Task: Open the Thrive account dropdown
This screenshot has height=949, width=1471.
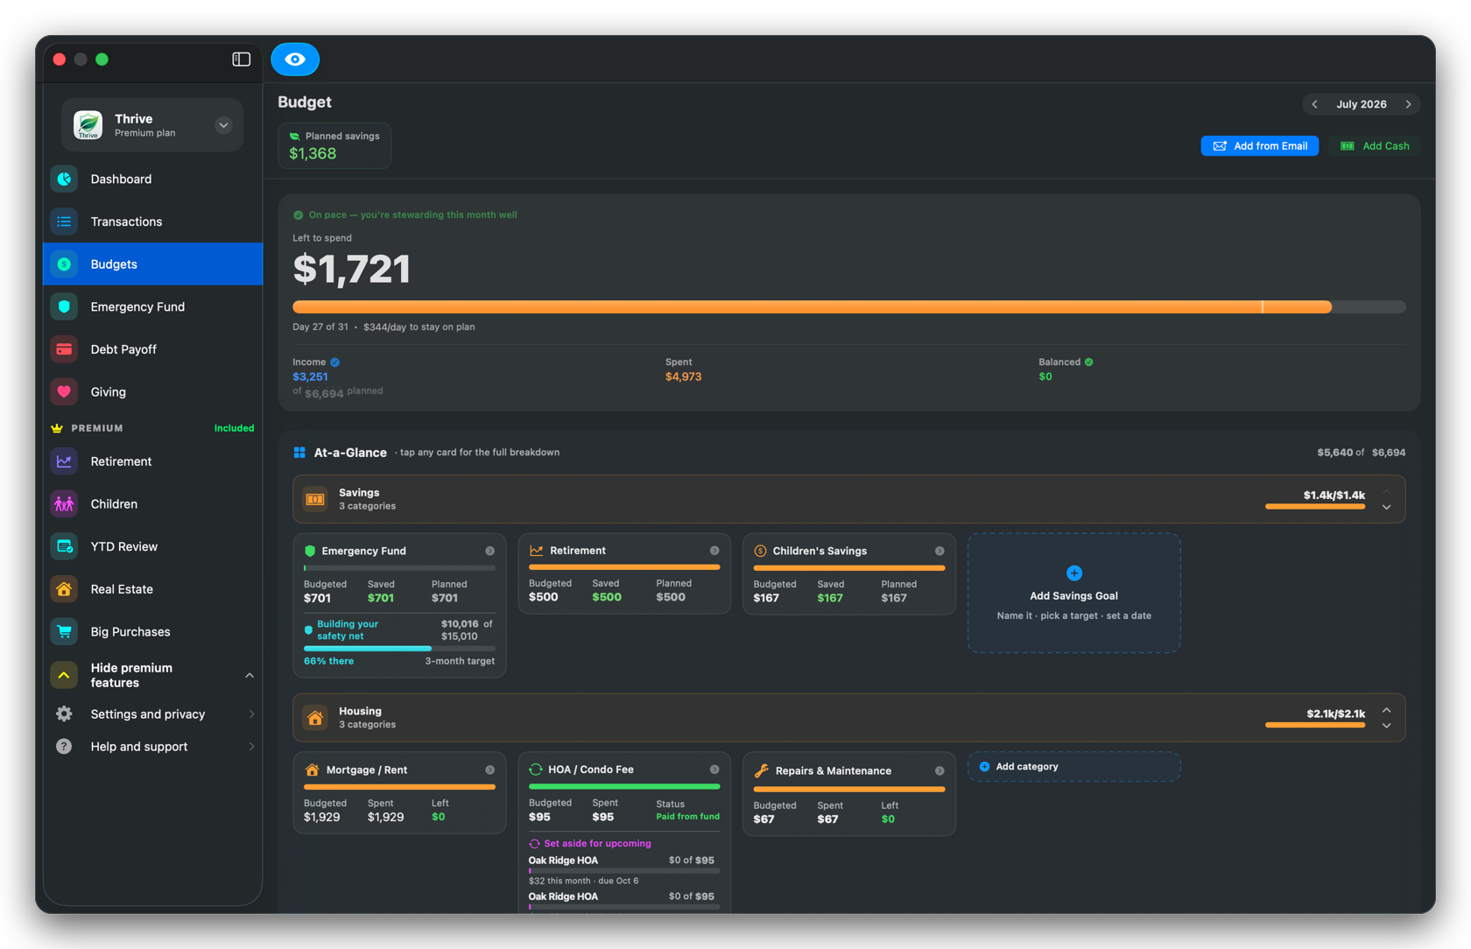Action: [223, 125]
